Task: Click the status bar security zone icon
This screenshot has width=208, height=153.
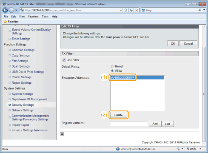Action: point(178,149)
